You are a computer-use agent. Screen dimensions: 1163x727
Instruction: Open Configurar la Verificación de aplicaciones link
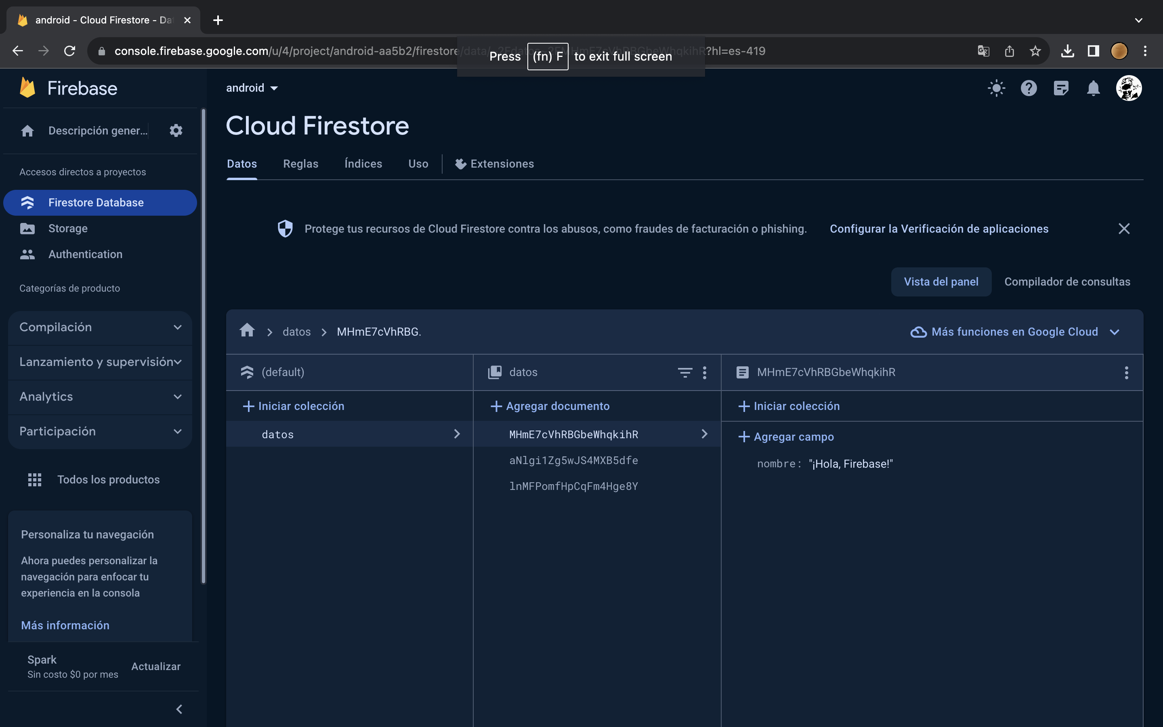[938, 229]
